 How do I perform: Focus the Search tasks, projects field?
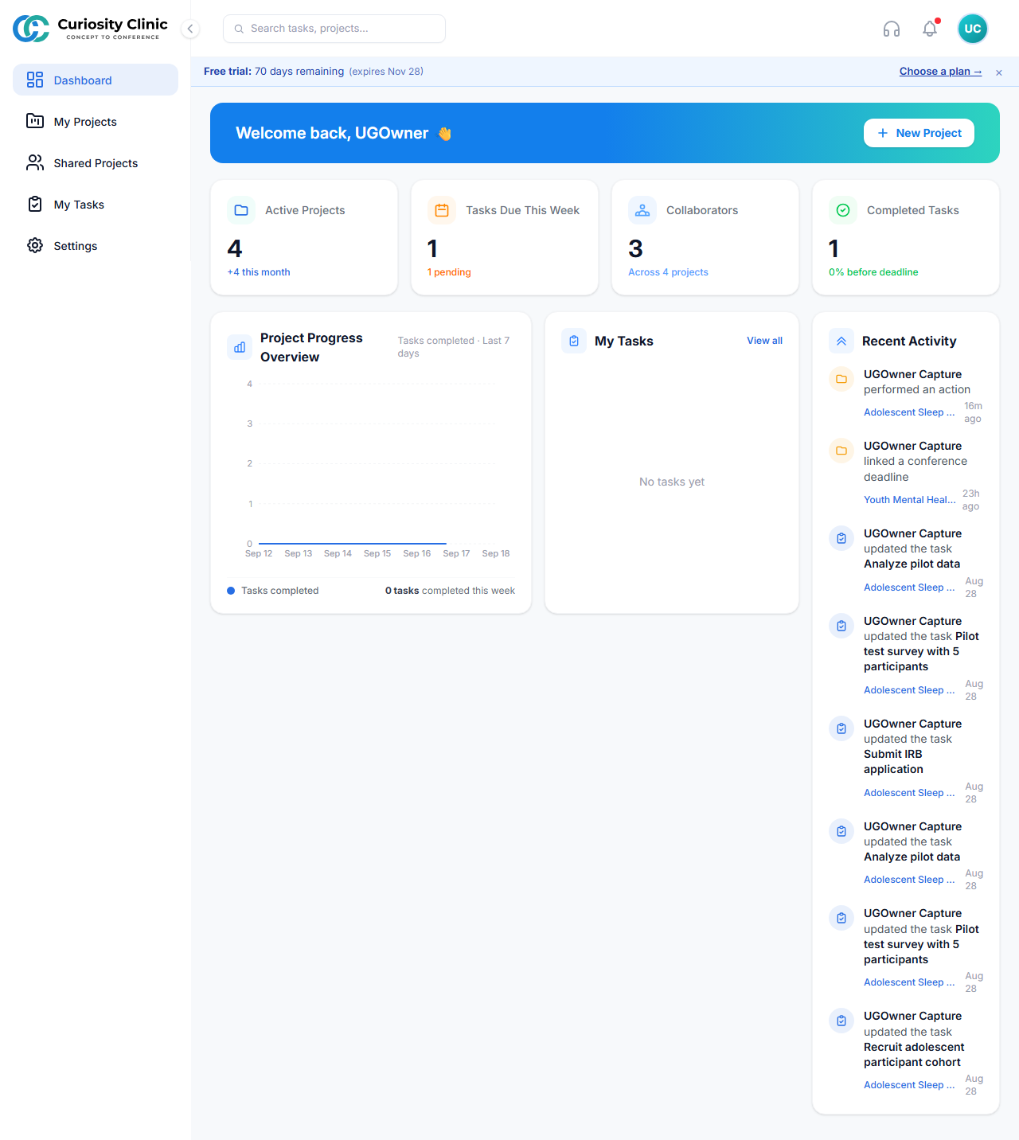tap(334, 29)
